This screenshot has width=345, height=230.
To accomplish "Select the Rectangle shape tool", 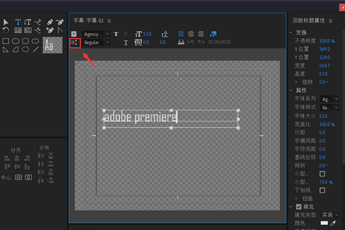I will (x=6, y=41).
